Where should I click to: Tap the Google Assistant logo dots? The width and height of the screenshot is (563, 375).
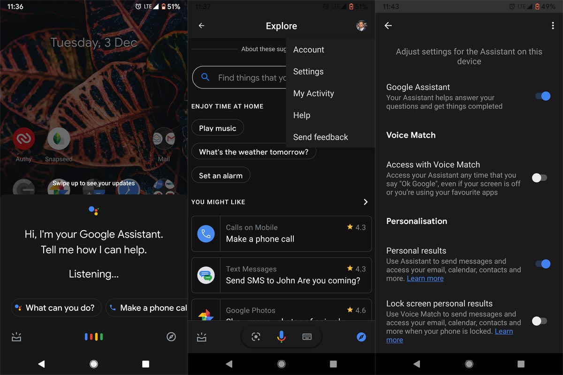[x=94, y=210]
